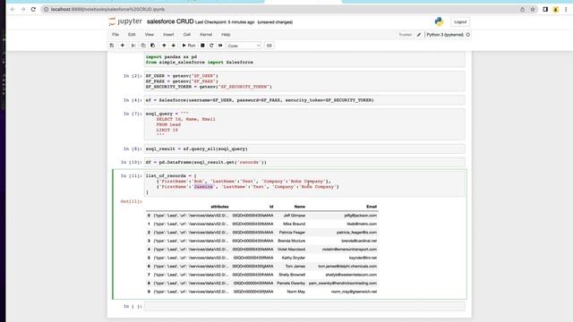Click the Id column header
573x322 pixels.
pyautogui.click(x=271, y=207)
